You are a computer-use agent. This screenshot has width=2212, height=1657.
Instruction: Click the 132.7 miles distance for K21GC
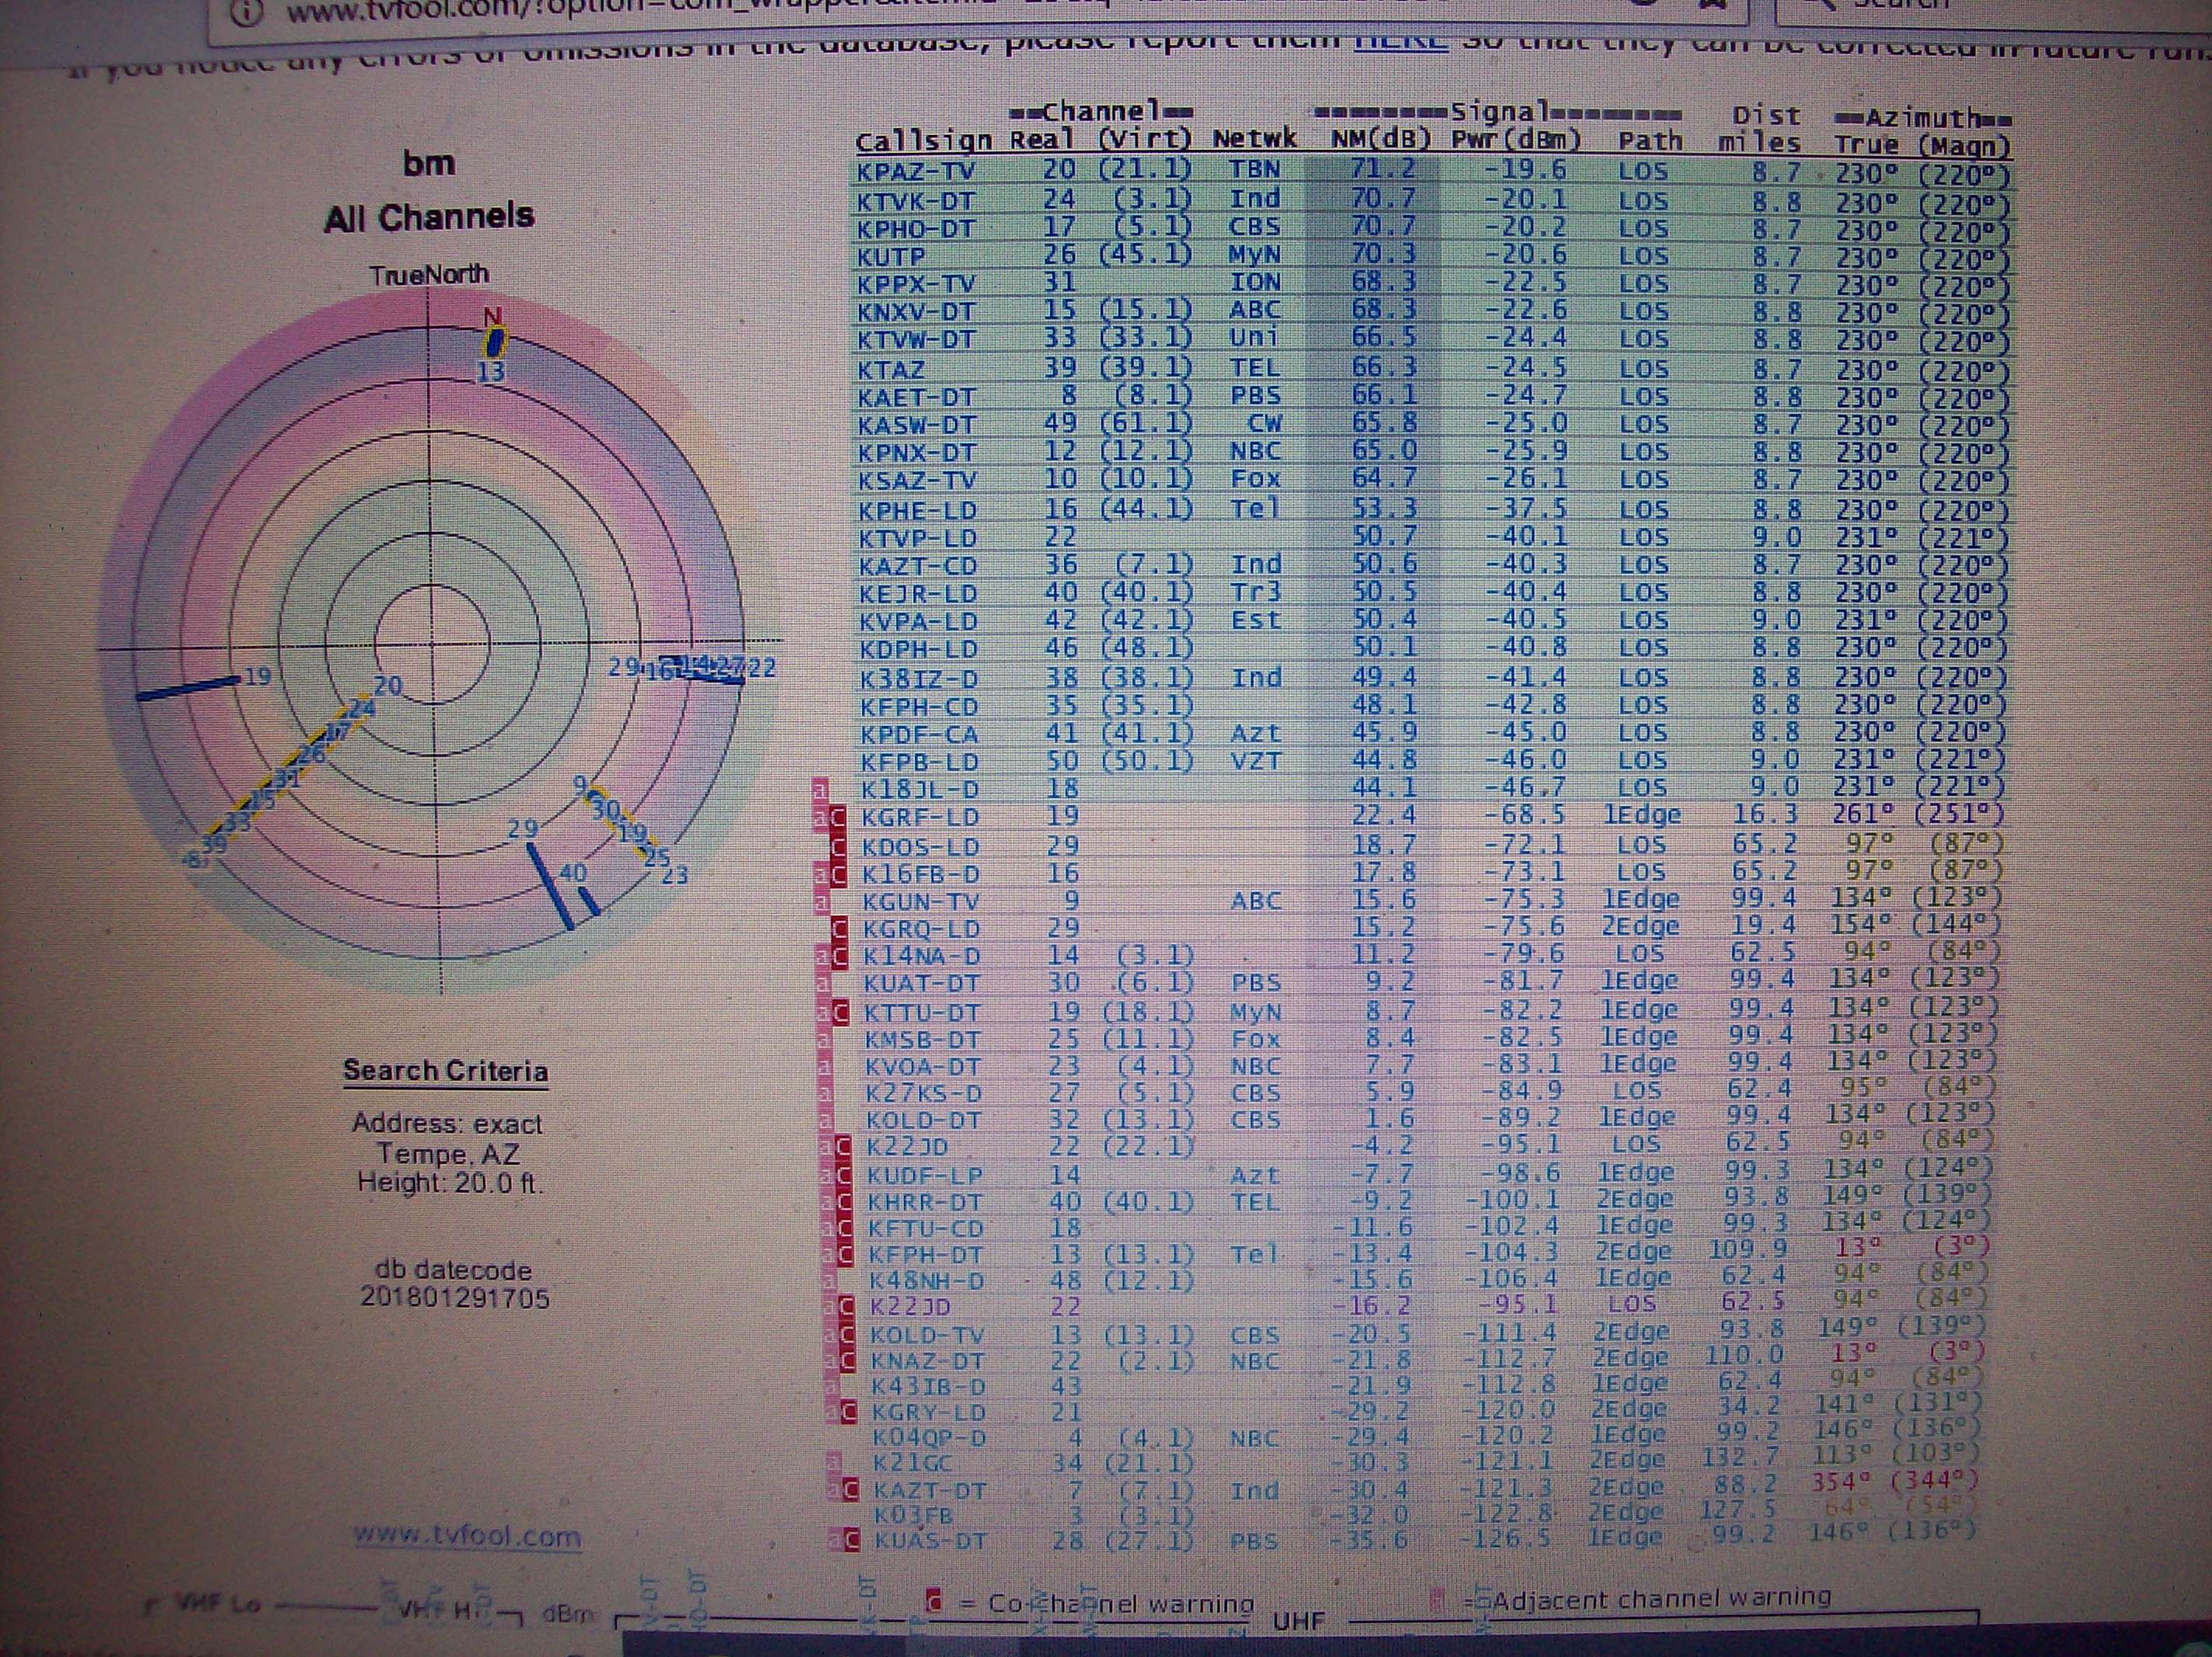point(1740,1456)
